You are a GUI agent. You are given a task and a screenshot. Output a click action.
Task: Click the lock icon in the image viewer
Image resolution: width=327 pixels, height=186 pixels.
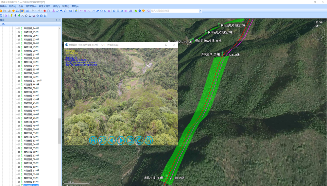coord(149,140)
